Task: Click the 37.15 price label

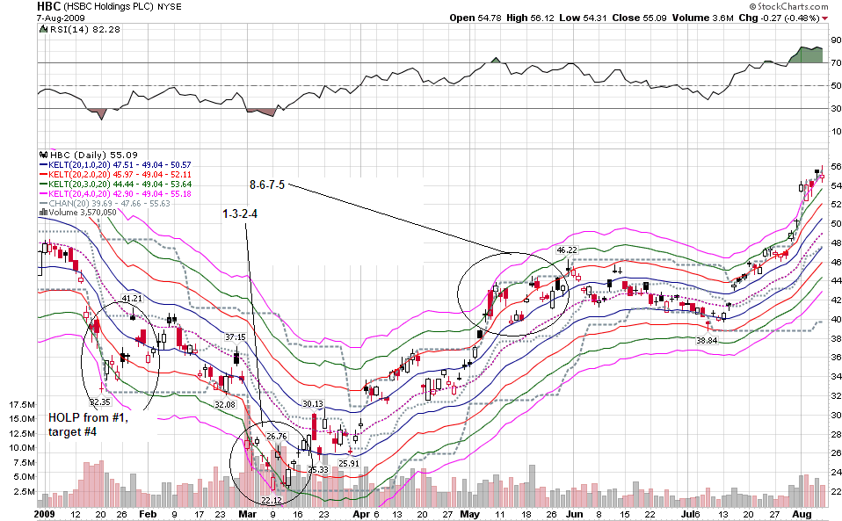Action: coord(236,337)
